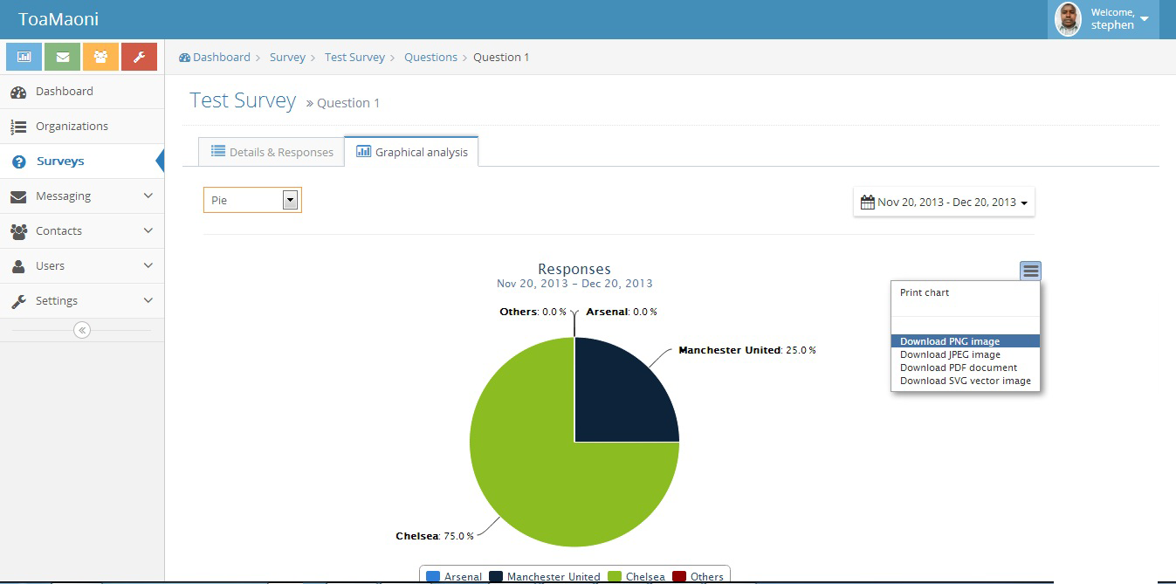The image size is (1176, 584).
Task: Click the Dashboard gauge icon in sidebar
Action: (x=18, y=92)
